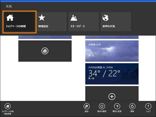Open the 世界の天気 globe tile

(116, 22)
